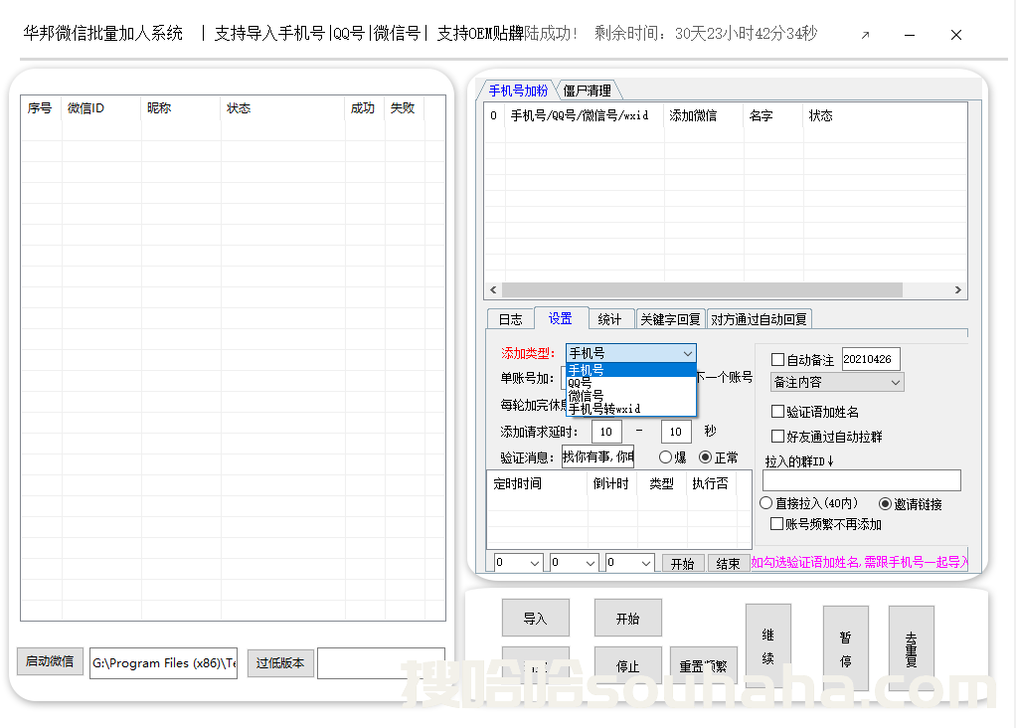Launch WeChat with 启动微信 button
Image resolution: width=1016 pixels, height=728 pixels.
[49, 662]
